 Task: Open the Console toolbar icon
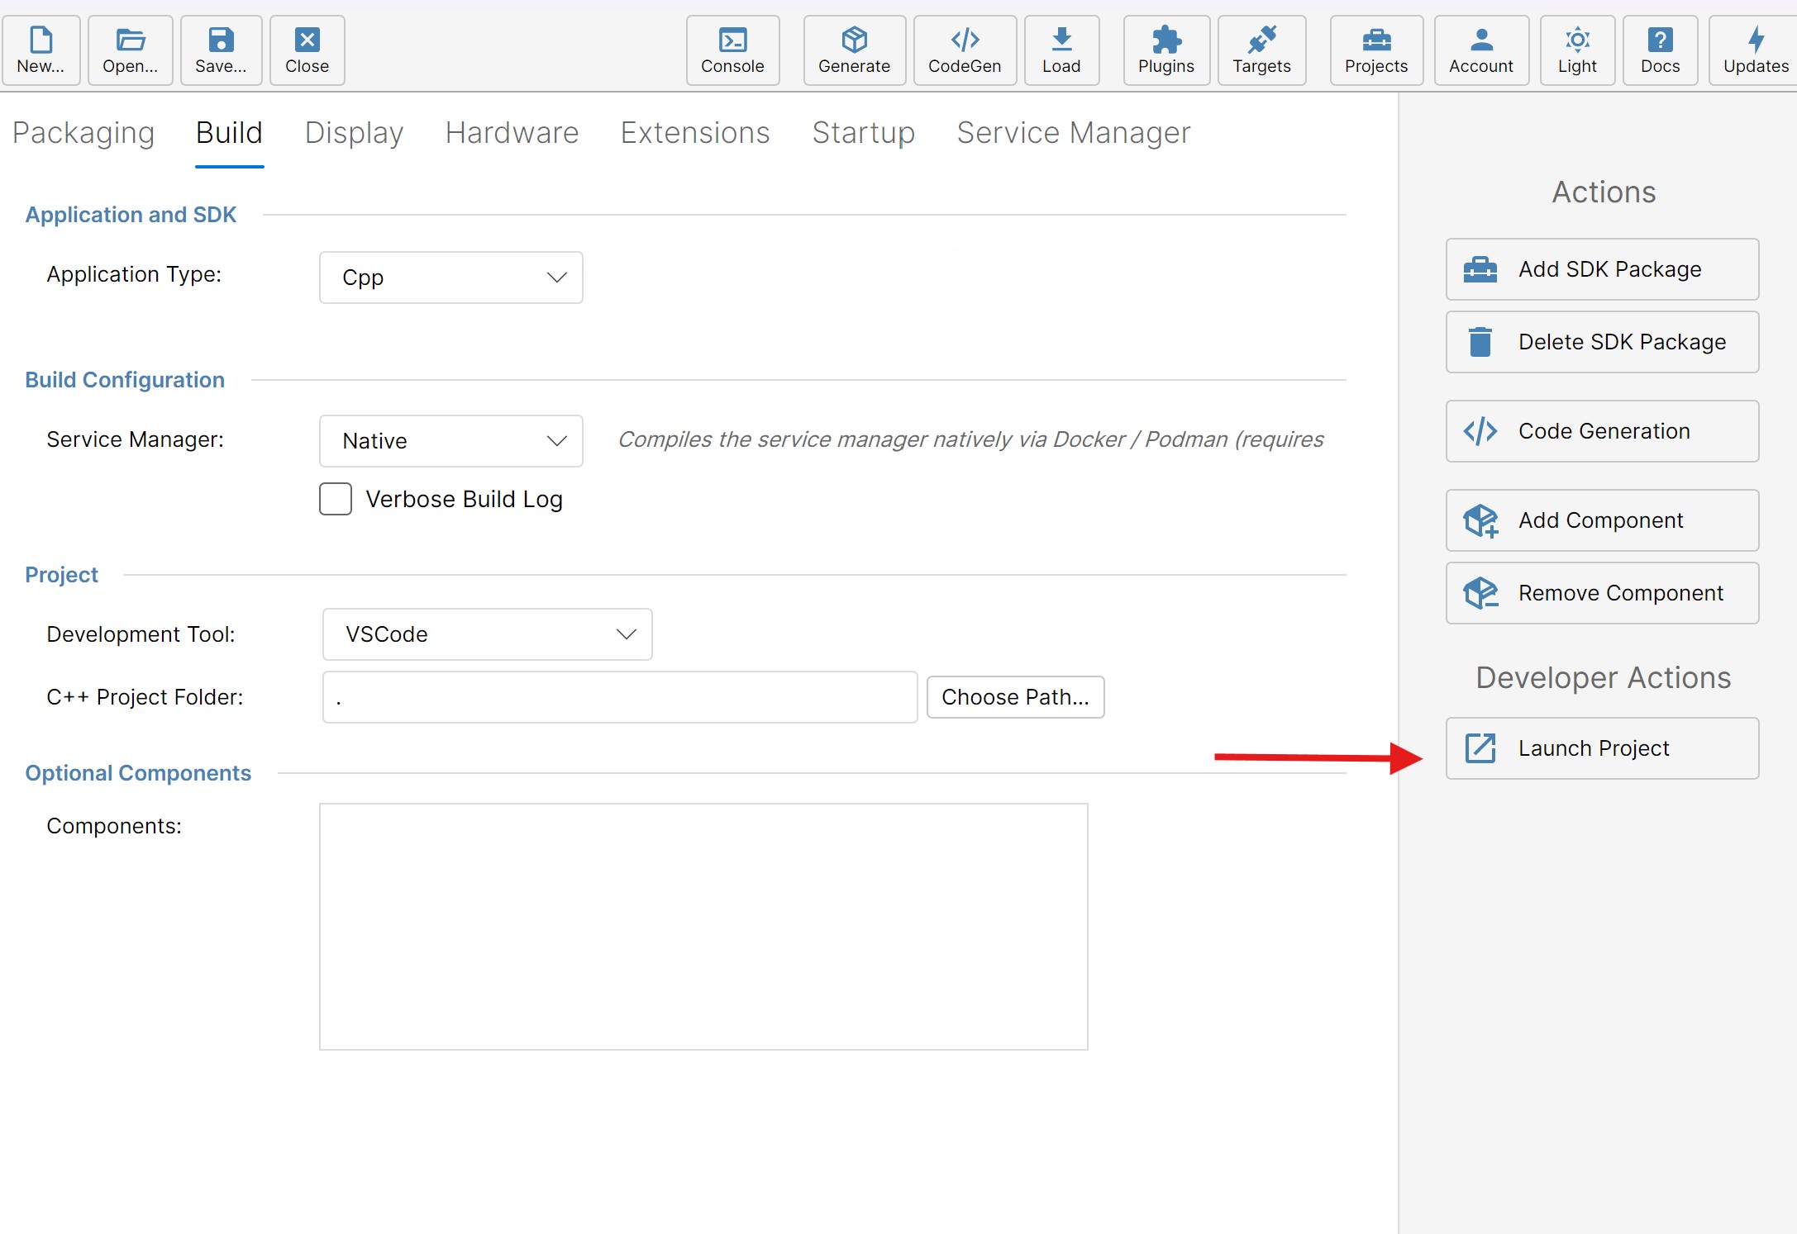[732, 50]
